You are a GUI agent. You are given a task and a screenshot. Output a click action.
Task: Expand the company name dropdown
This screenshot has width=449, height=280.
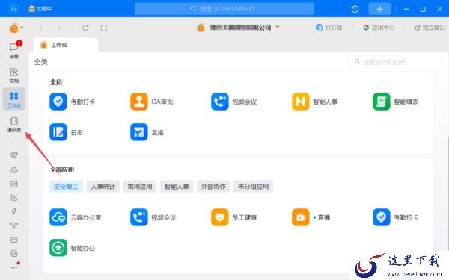pos(278,27)
